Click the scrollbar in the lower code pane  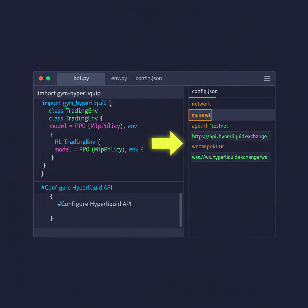point(181,210)
